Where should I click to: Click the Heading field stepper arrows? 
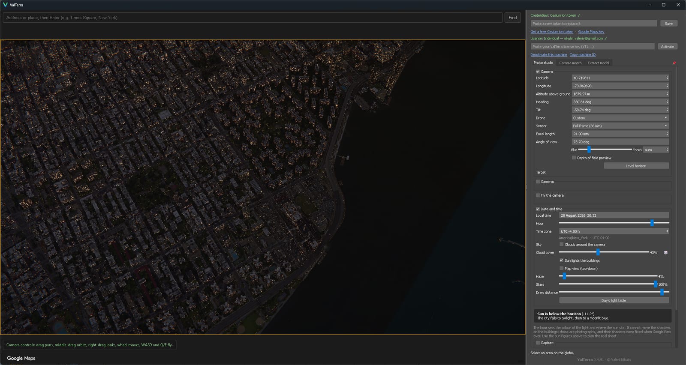point(667,102)
